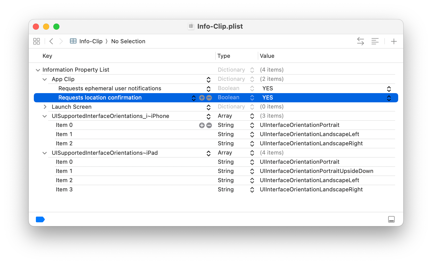The height and width of the screenshot is (264, 432).
Task: Go forward with the right chevron
Action: [61, 41]
